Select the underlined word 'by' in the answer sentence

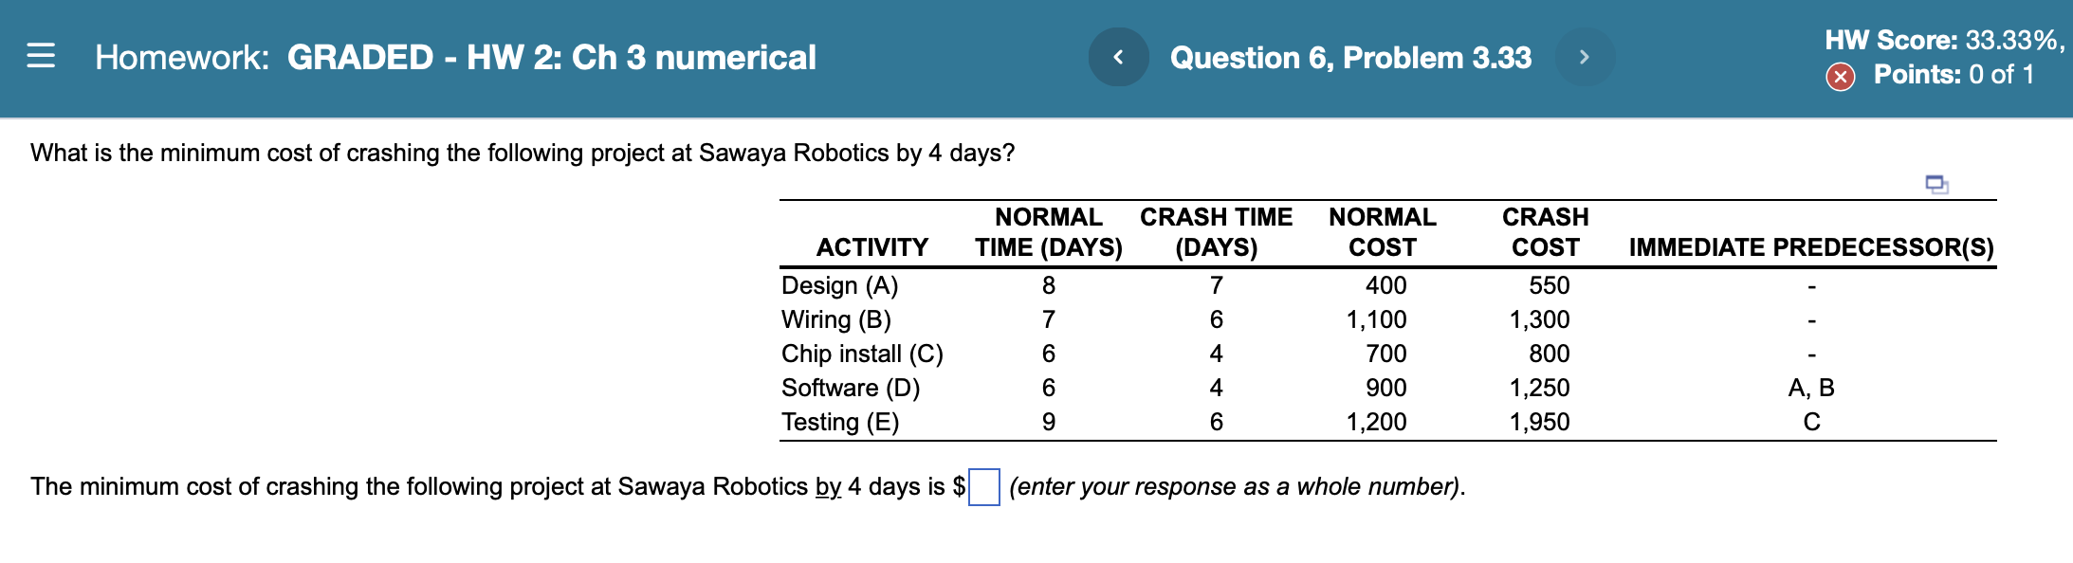click(826, 486)
